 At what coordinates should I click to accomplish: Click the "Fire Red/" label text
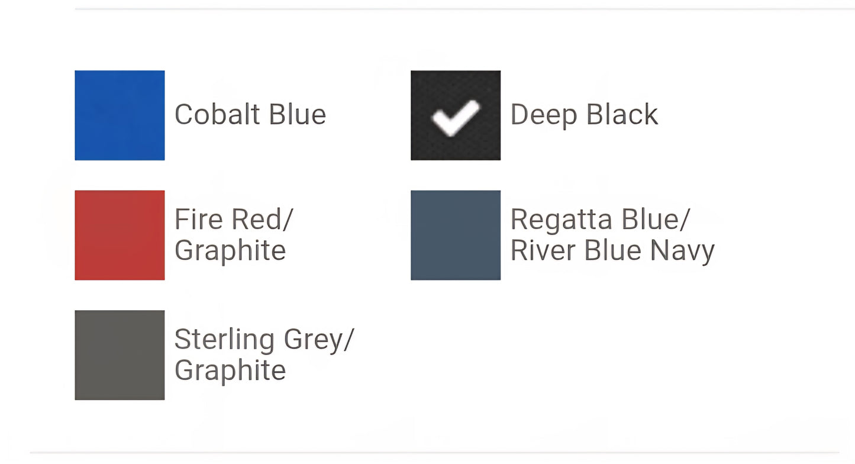[x=234, y=220]
